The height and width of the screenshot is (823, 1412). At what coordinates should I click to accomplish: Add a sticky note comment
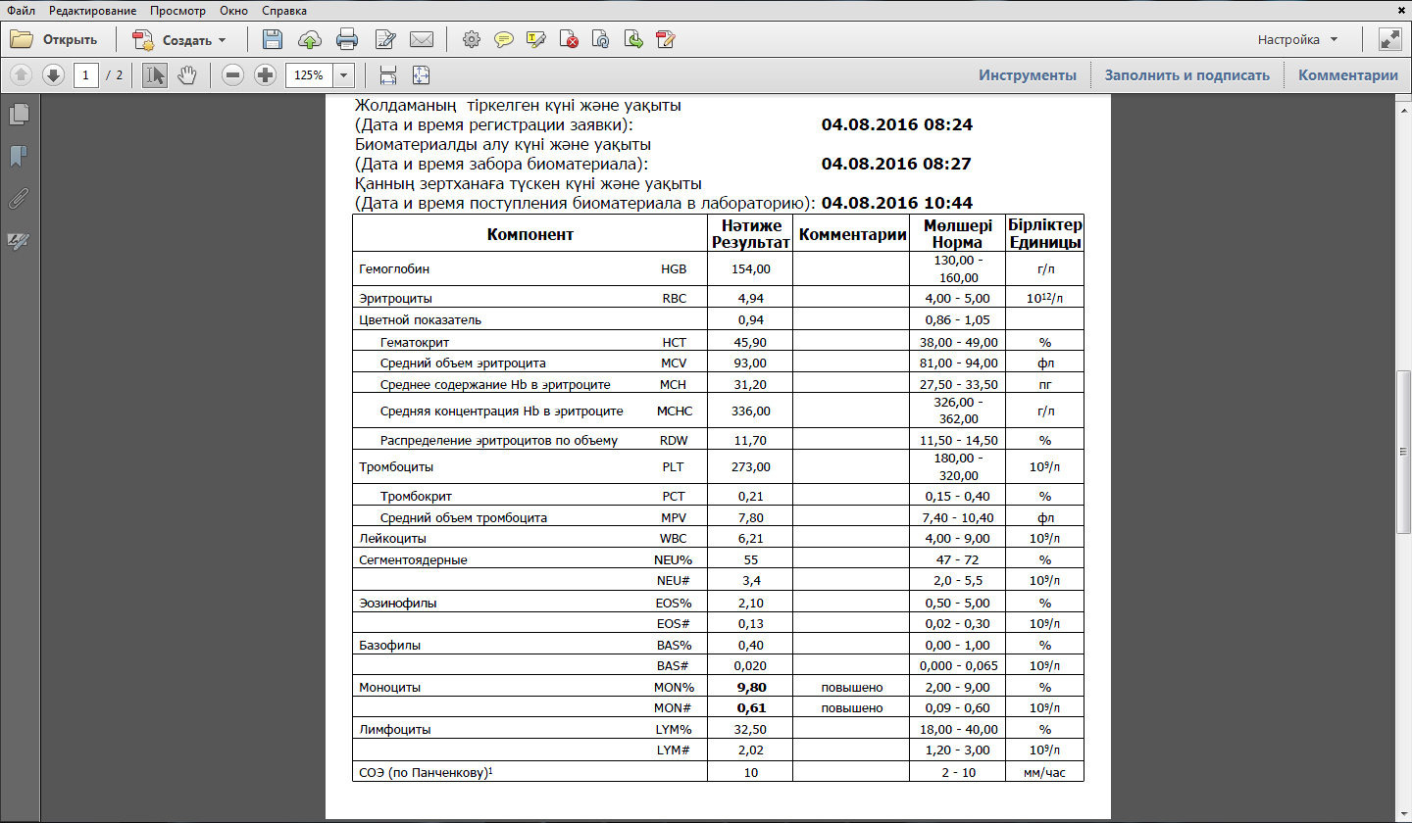point(504,40)
